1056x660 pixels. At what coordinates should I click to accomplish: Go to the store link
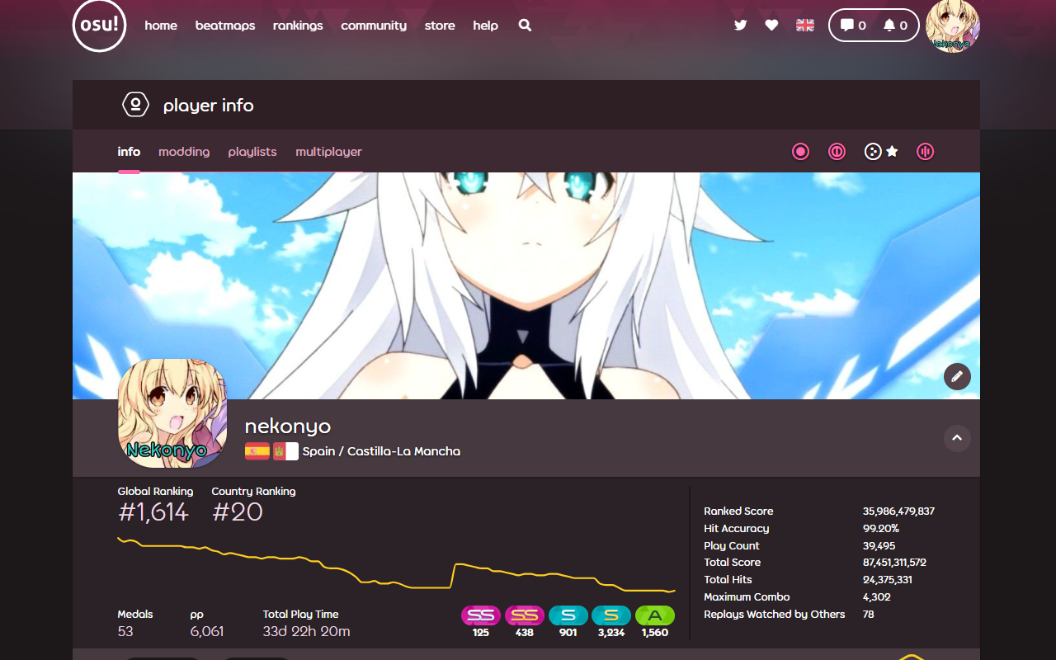(440, 26)
